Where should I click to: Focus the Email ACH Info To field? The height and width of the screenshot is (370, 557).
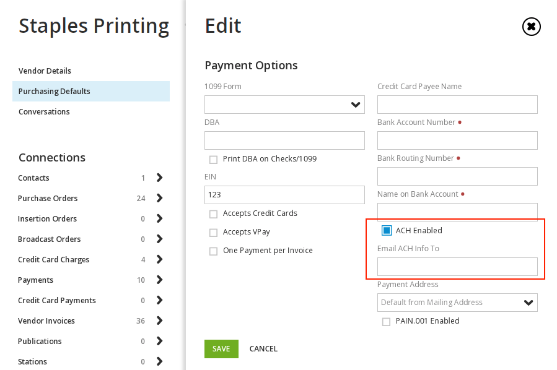click(x=457, y=267)
